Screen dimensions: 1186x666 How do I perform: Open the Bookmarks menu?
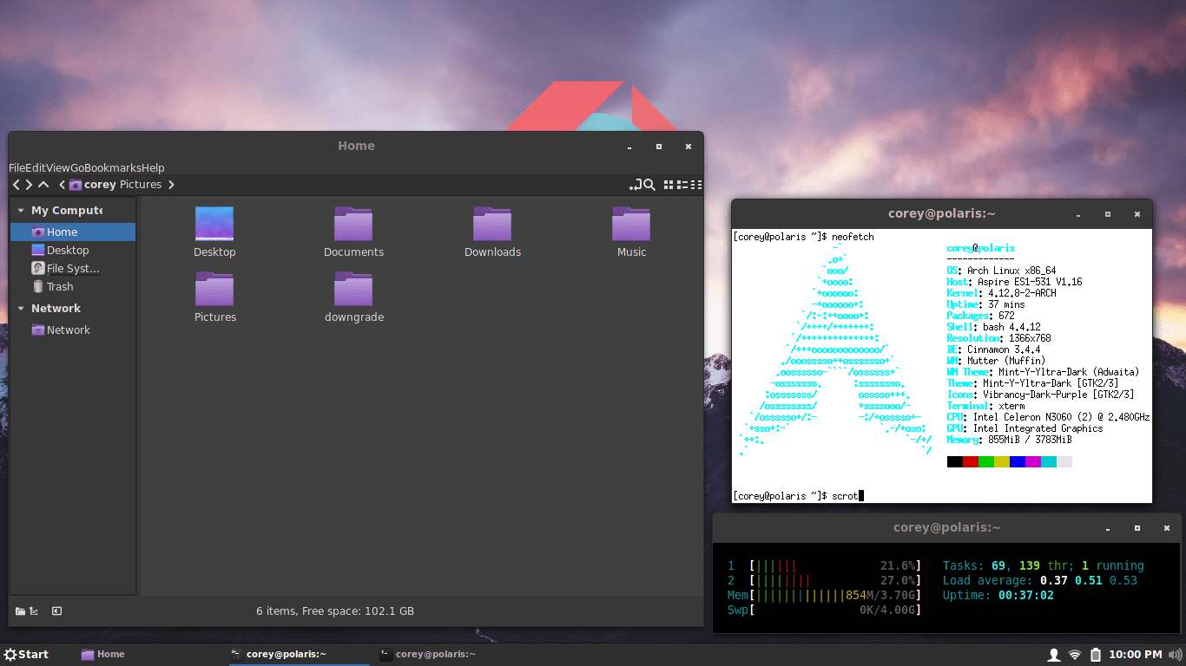pyautogui.click(x=114, y=168)
